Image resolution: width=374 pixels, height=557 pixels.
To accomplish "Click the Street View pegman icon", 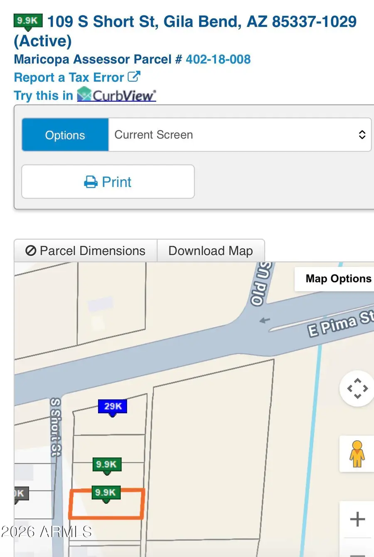I will click(x=357, y=454).
